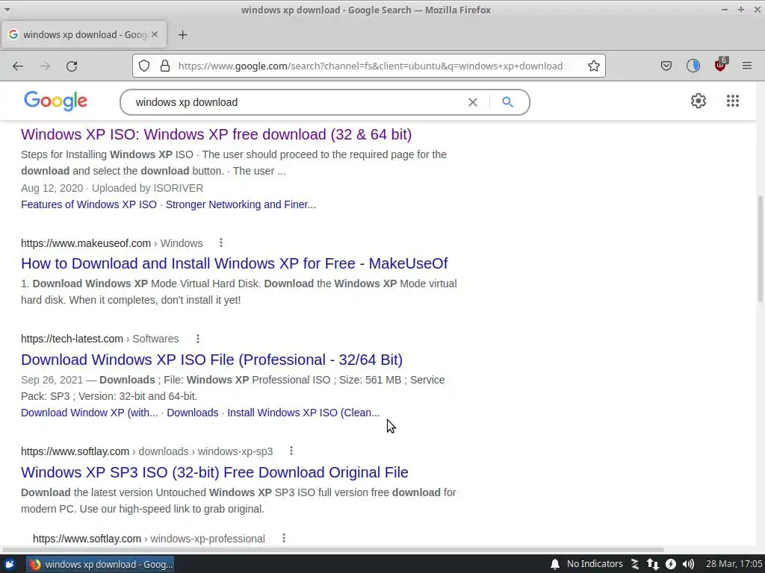Open the MakeUseOf result options menu

click(x=221, y=242)
